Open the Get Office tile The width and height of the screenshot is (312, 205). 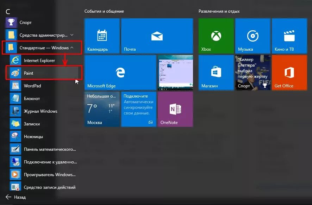click(289, 73)
